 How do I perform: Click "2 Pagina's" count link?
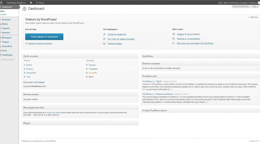(x=28, y=69)
